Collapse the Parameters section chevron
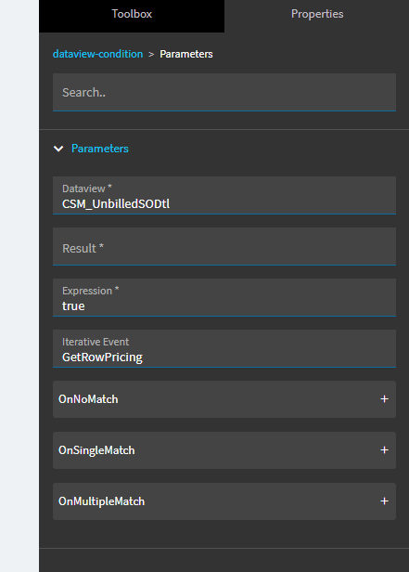The height and width of the screenshot is (572, 409). click(58, 149)
